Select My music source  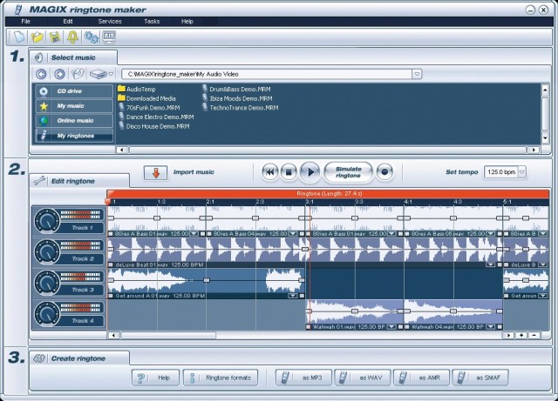[74, 106]
